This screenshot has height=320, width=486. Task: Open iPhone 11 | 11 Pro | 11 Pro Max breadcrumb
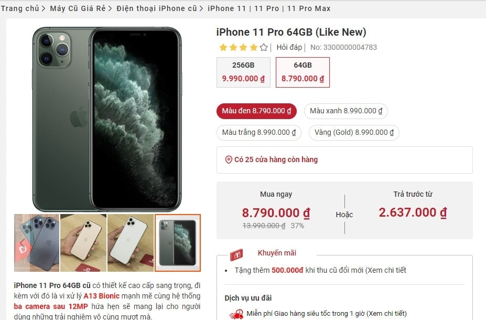point(269,8)
